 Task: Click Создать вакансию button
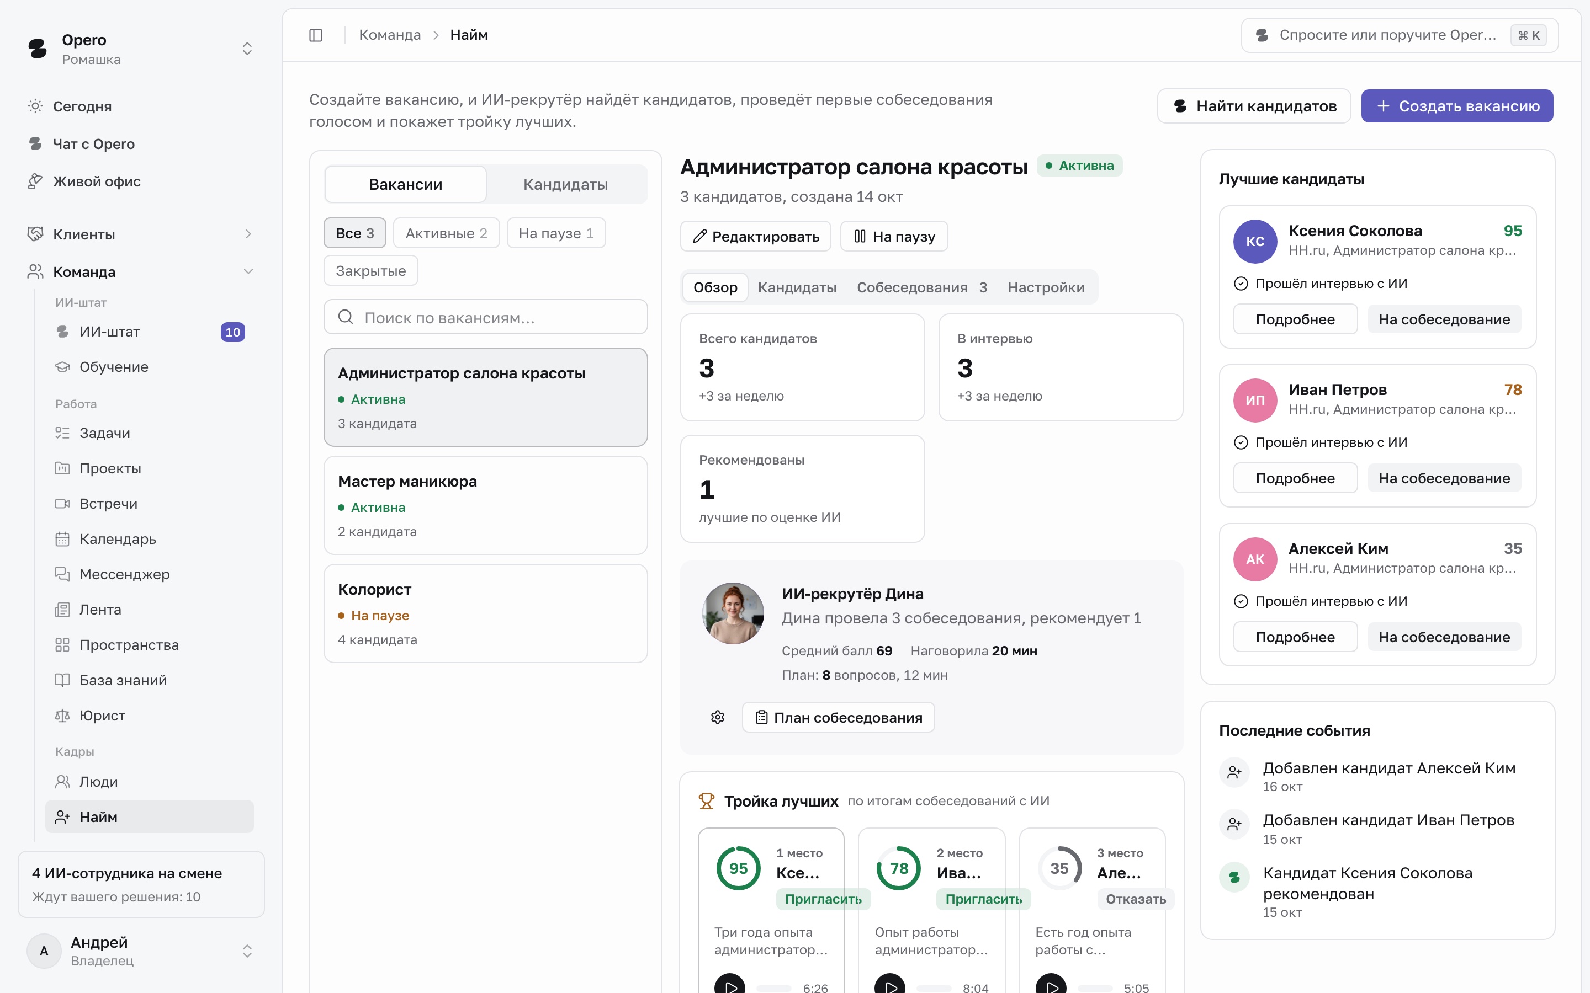(1456, 106)
